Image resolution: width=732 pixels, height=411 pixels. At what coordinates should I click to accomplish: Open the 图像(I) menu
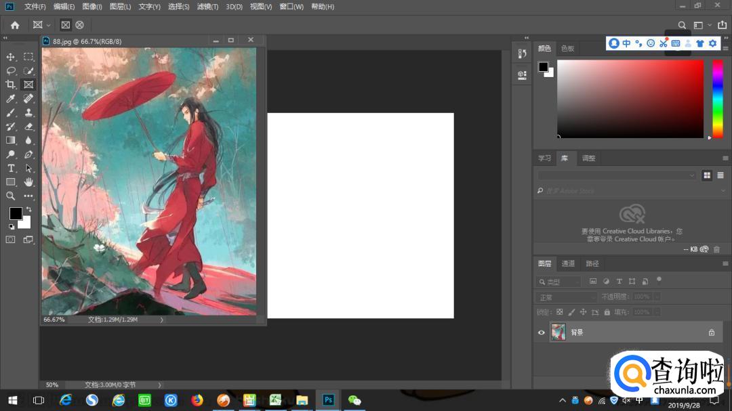pos(92,7)
